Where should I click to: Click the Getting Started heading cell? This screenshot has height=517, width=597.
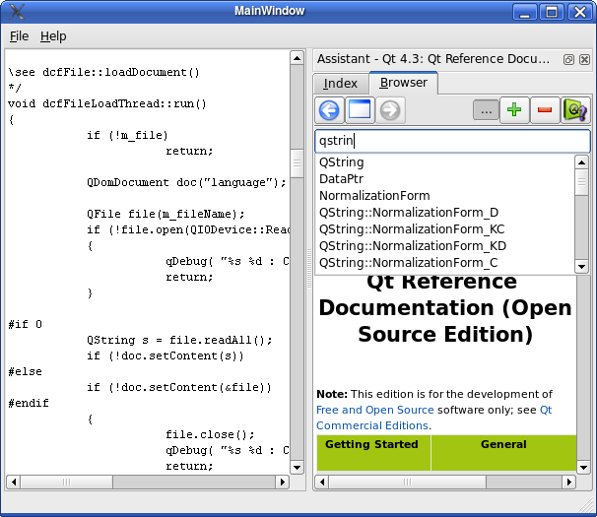(x=373, y=453)
